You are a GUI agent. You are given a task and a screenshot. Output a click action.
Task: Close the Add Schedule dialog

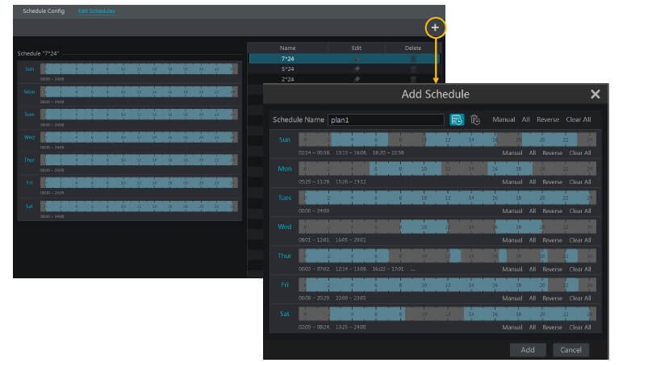click(x=595, y=94)
